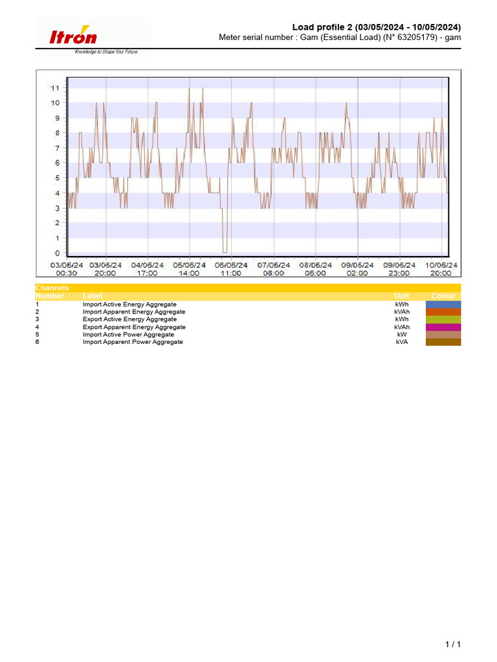Click 'Import Apparent Power Aggregate' label
Image resolution: width=497 pixels, height=662 pixels.
[133, 342]
